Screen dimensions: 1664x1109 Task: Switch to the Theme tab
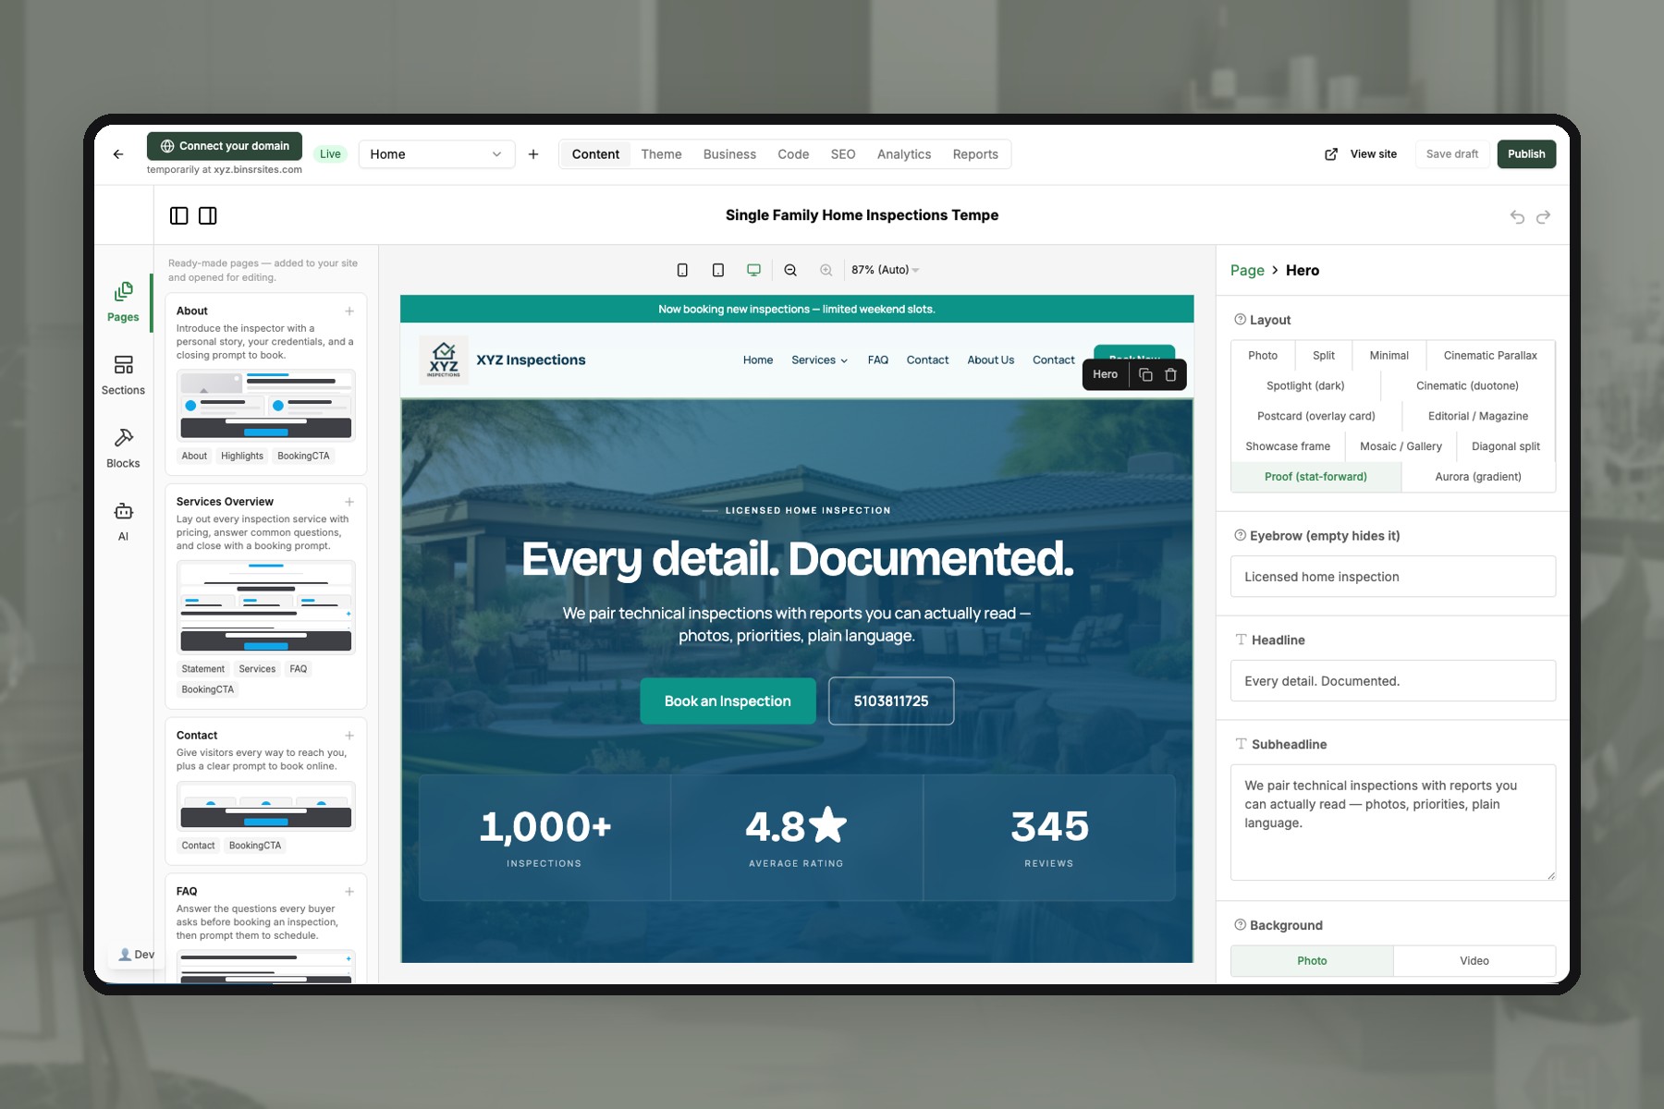pyautogui.click(x=661, y=154)
